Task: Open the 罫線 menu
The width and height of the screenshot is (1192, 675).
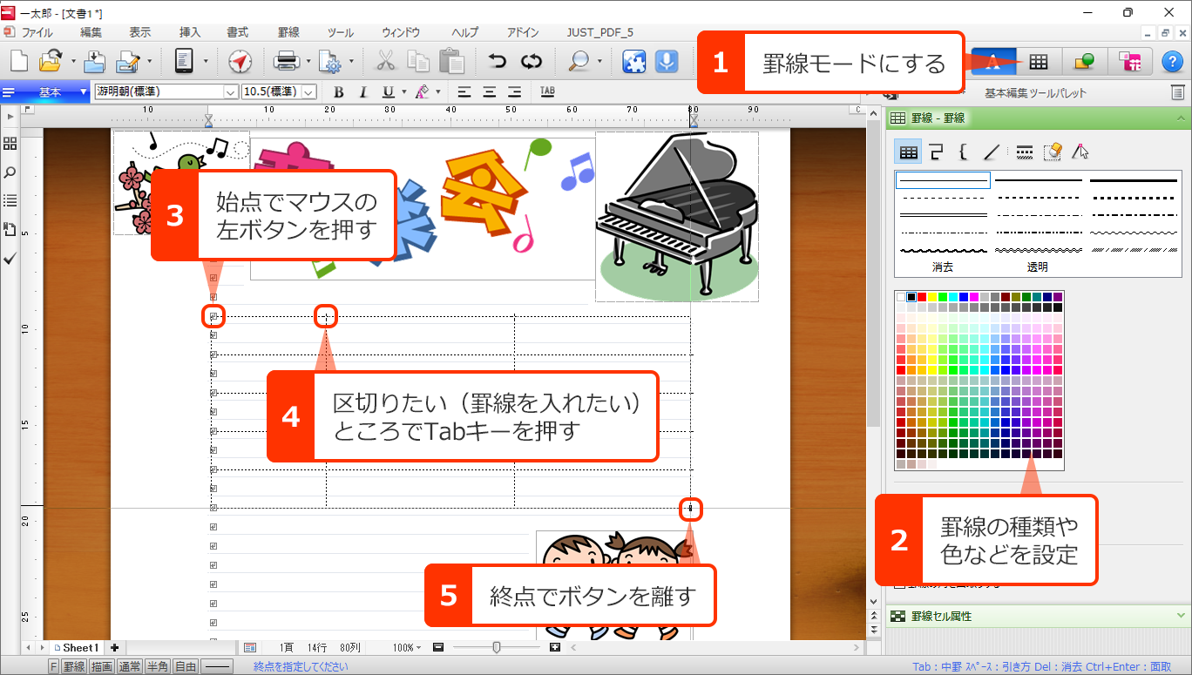Action: click(288, 32)
